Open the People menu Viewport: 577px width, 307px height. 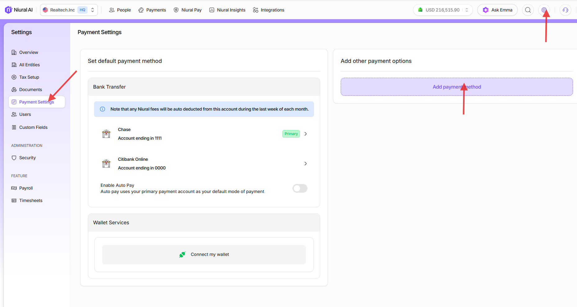pyautogui.click(x=120, y=10)
